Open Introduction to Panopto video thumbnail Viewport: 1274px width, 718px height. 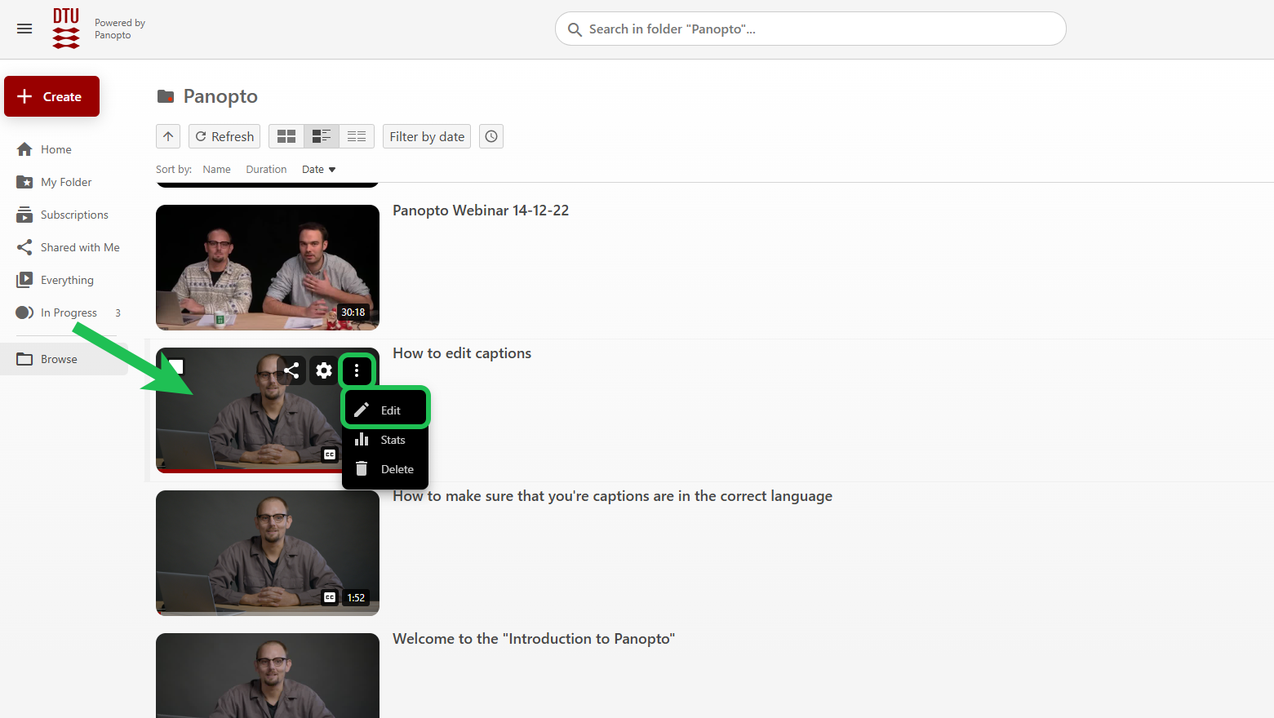click(x=268, y=676)
